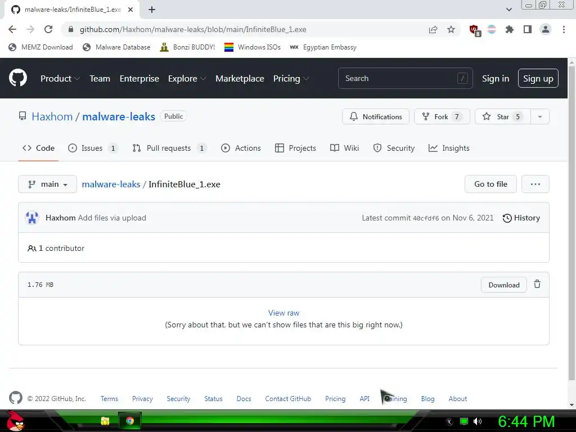
Task: Share page via address bar share icon
Action: [433, 29]
